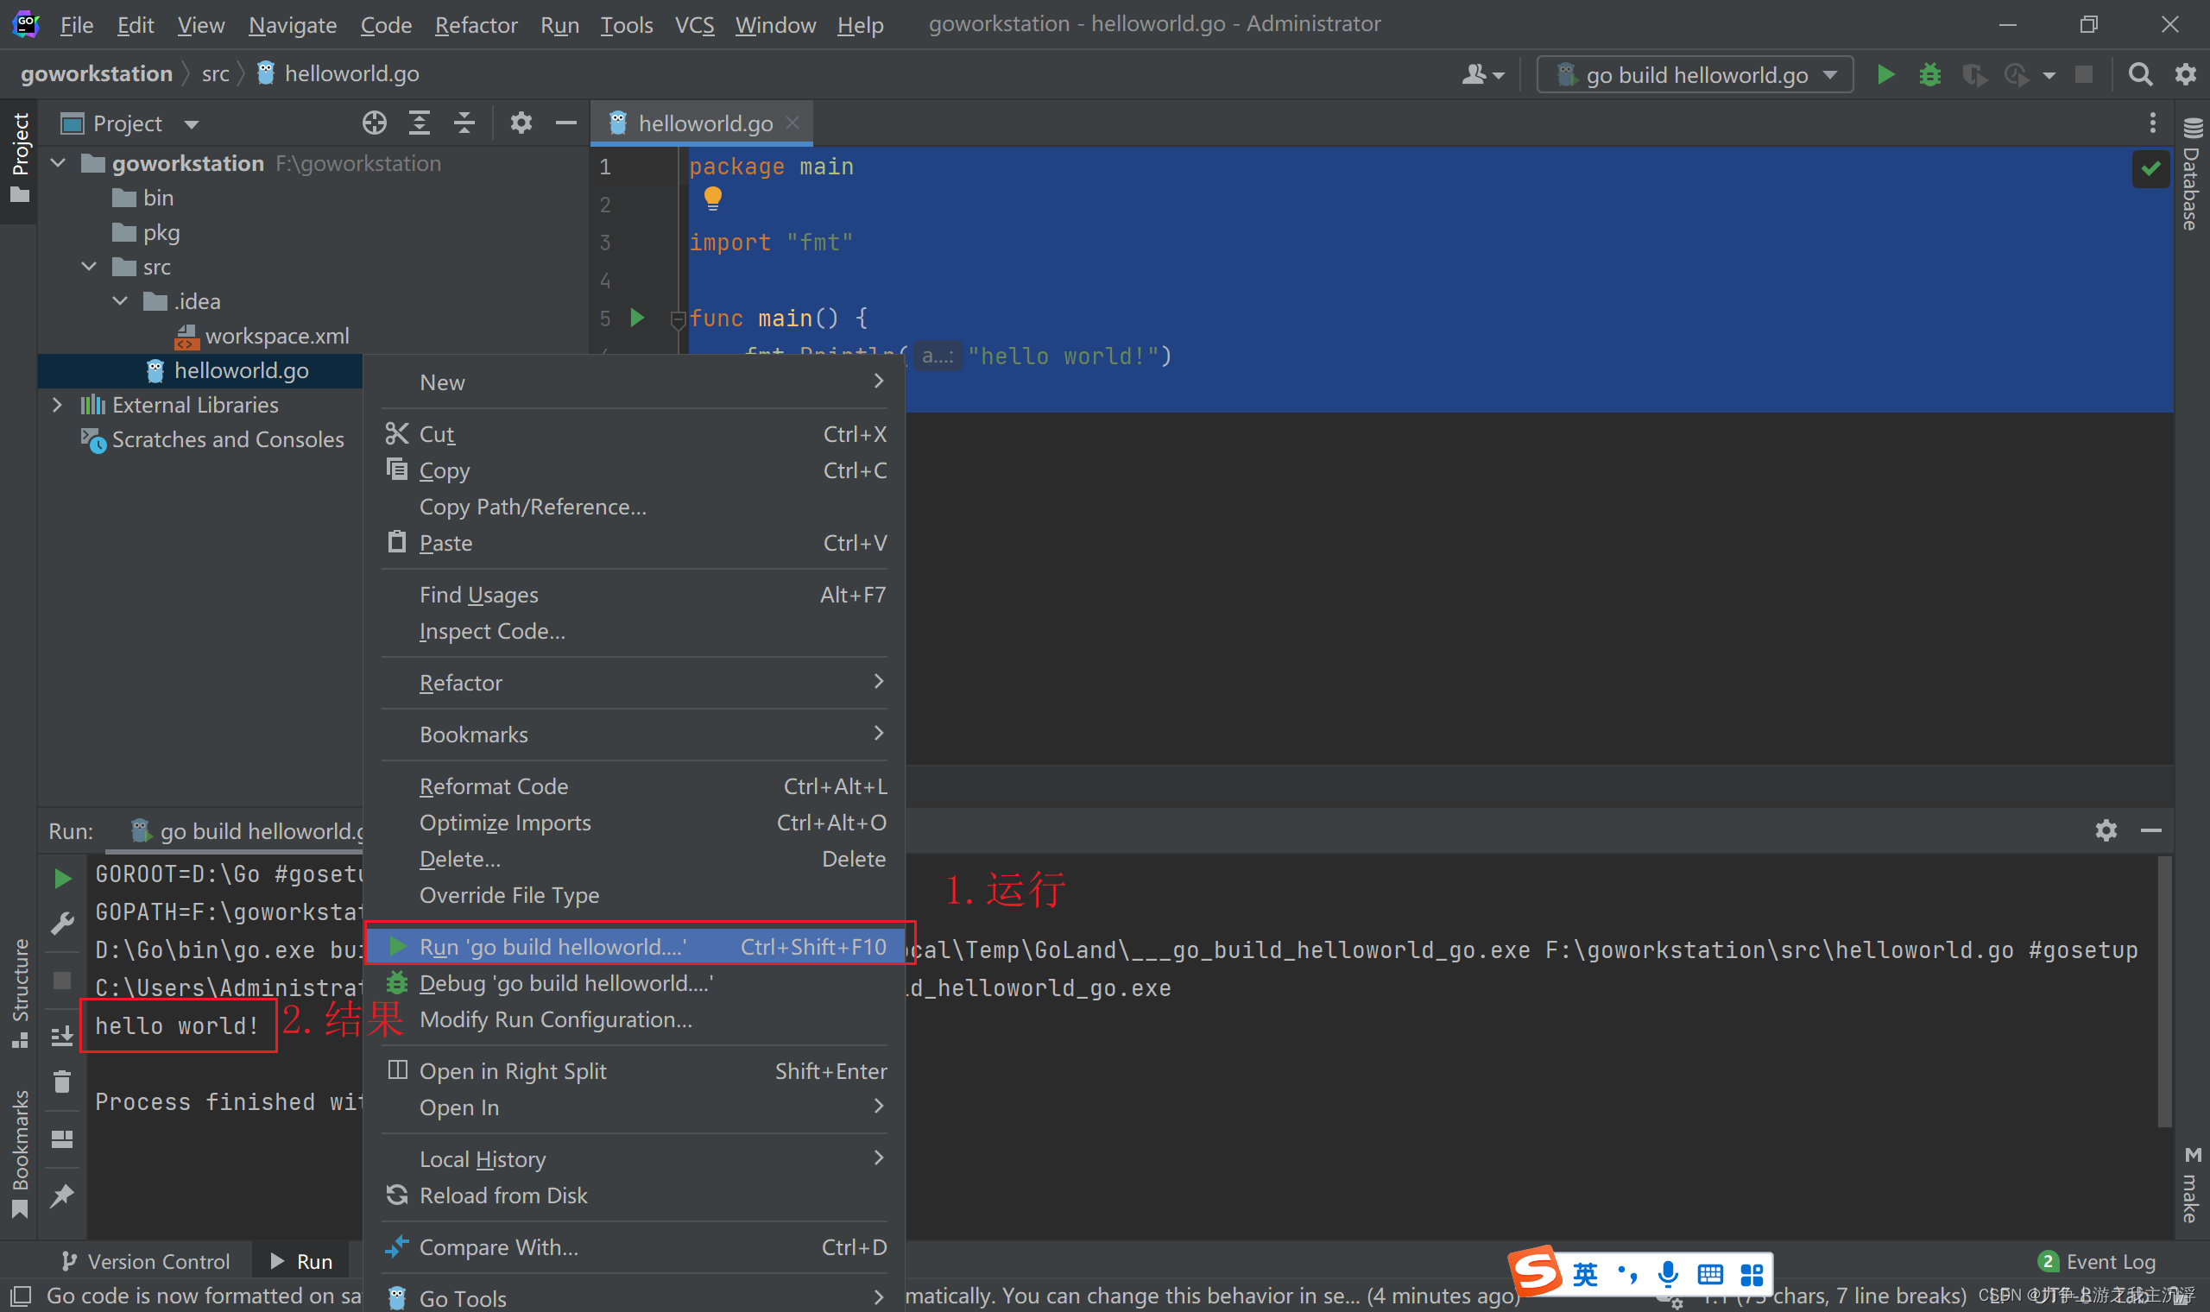Click the trash icon in Run console
2210x1312 pixels.
coord(62,1082)
